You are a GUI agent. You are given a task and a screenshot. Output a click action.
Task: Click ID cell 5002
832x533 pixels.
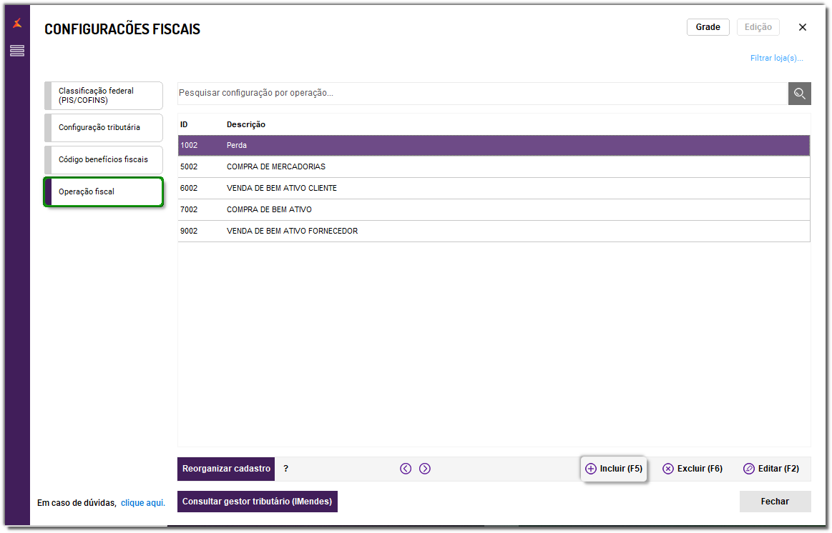pos(189,167)
